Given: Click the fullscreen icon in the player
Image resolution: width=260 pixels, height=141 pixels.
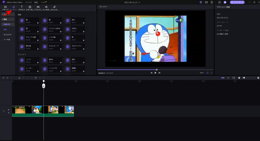Looking at the screenshot, I should pos(212,73).
